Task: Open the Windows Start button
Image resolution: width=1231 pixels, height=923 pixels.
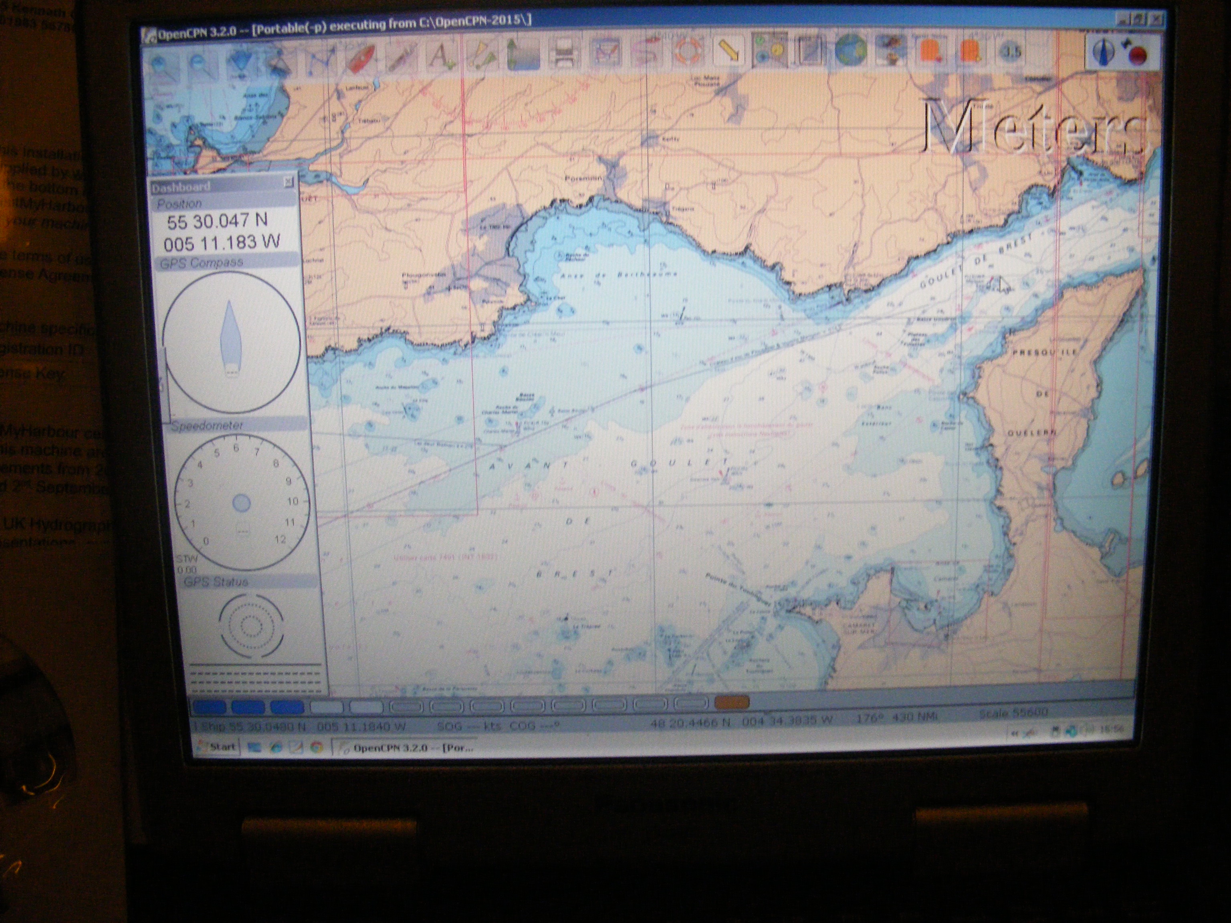Action: point(217,747)
